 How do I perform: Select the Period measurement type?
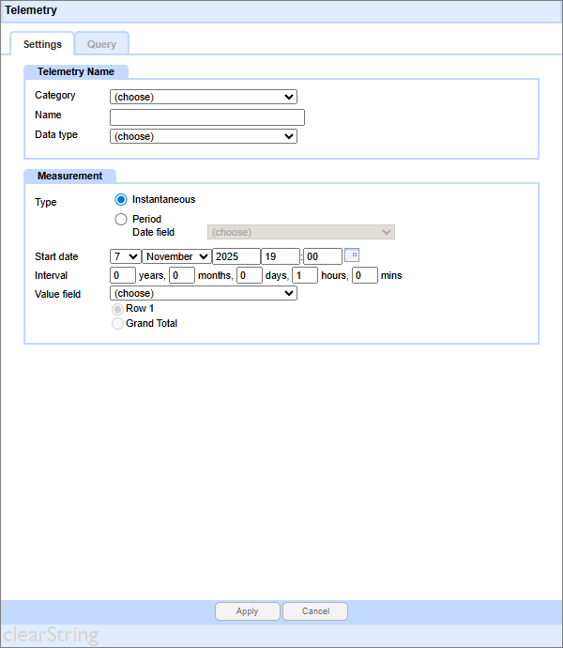tap(120, 220)
